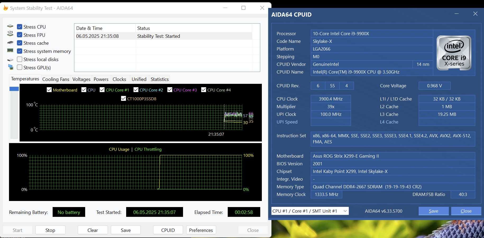Click the monitor icon beside Stress GPU(s)

[11, 67]
